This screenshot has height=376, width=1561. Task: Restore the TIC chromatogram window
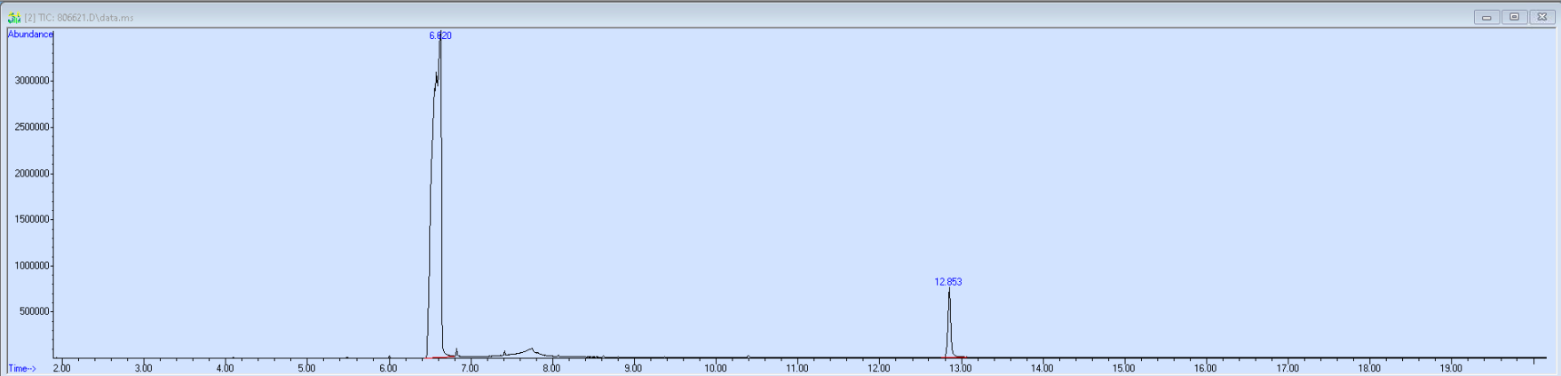tap(1515, 17)
